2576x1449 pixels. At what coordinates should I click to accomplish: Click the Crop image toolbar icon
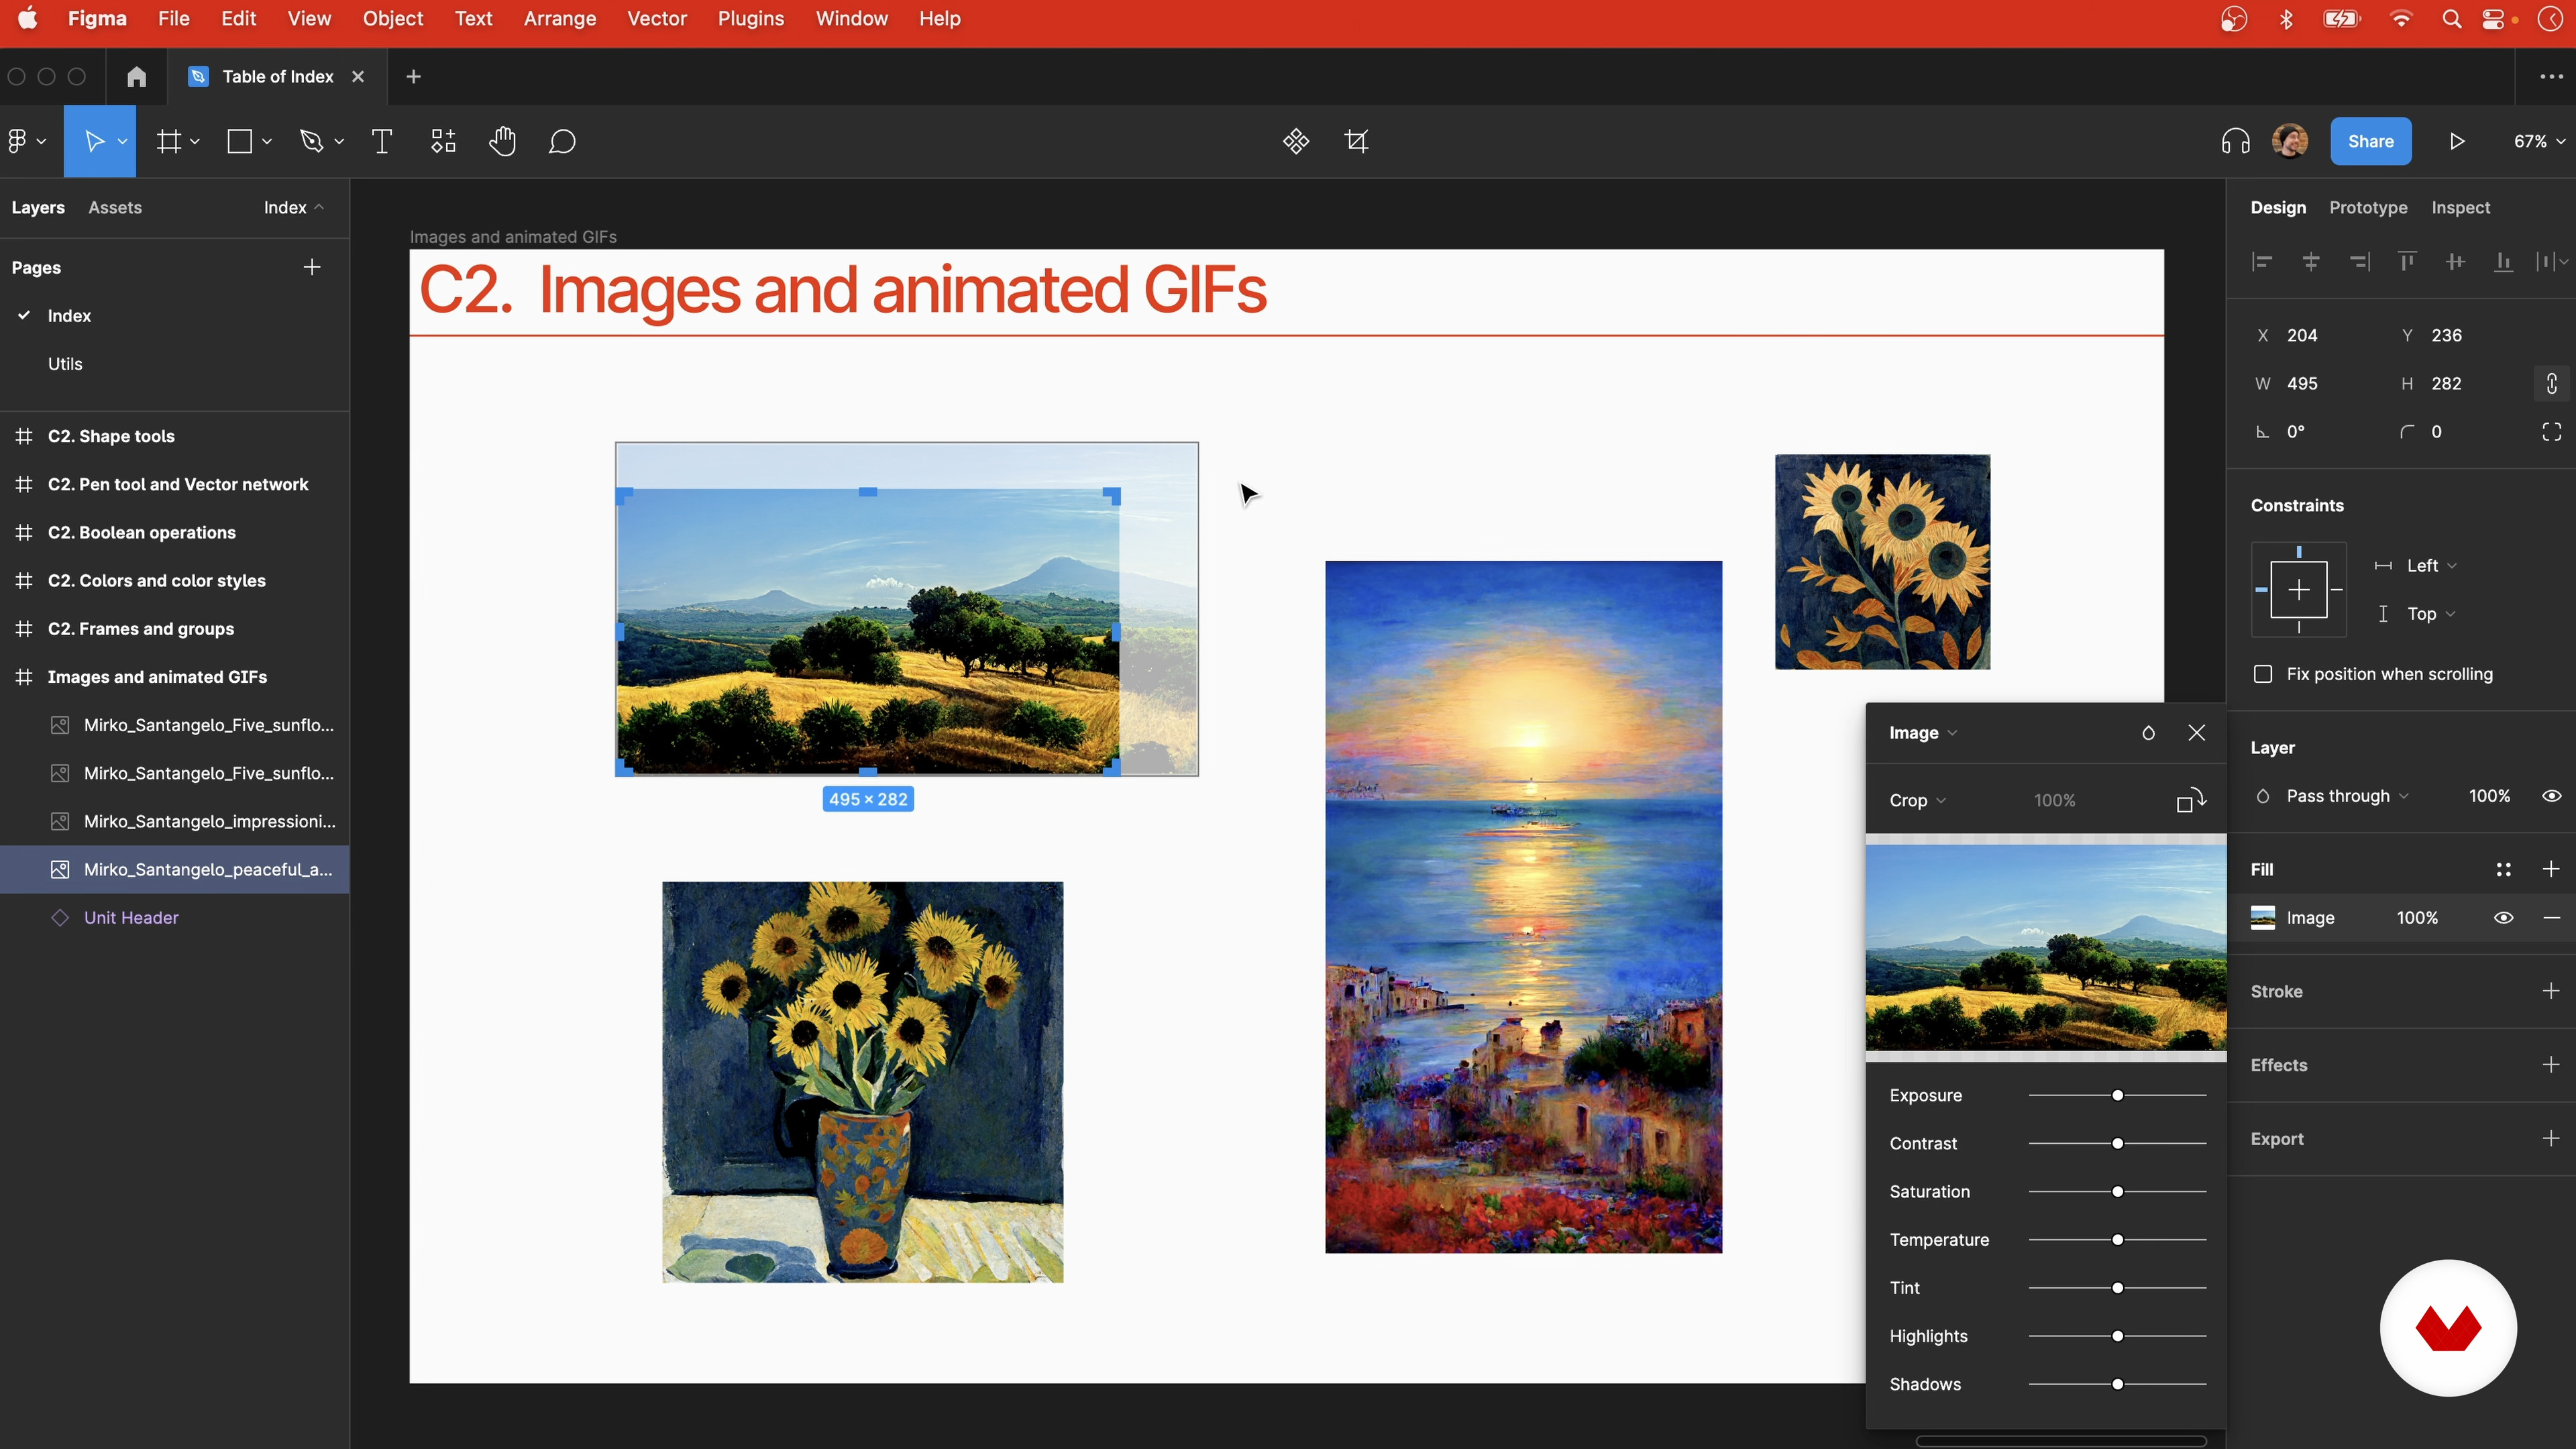[1357, 141]
